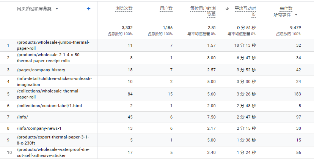Open the /info/company-news-1 path
This screenshot has width=314, height=160.
tap(39, 128)
